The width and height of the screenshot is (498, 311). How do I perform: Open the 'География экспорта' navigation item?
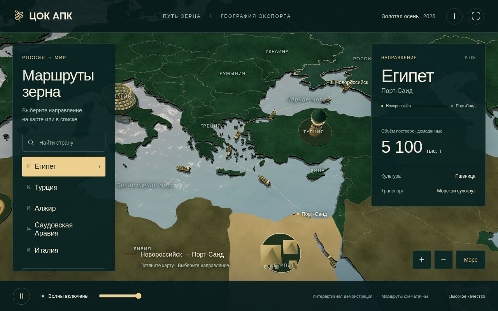click(256, 16)
